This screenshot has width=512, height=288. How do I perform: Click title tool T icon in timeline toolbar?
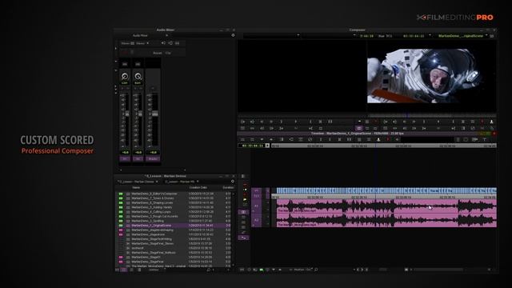pyautogui.click(x=485, y=139)
